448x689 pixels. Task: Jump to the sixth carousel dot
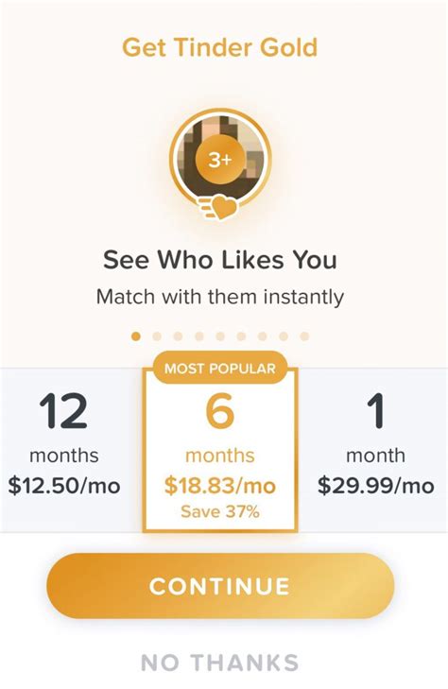pyautogui.click(x=242, y=336)
